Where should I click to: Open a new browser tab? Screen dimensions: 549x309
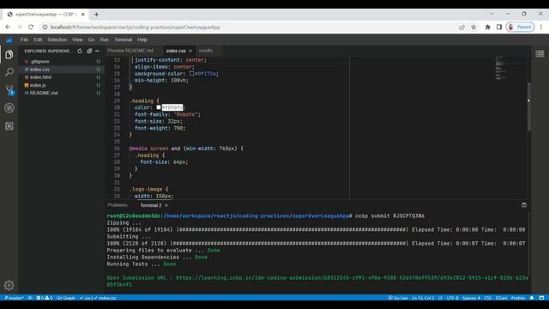click(96, 15)
